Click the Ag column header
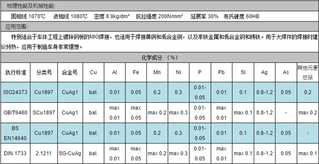The image size is (319, 164). (264, 73)
